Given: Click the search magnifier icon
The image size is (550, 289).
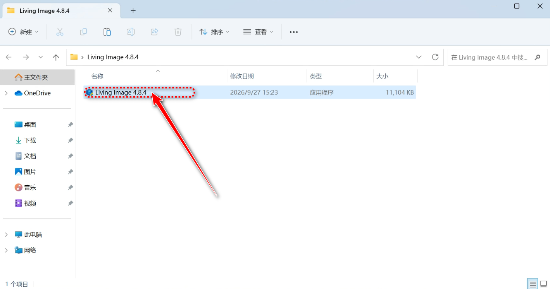Looking at the screenshot, I should click(x=538, y=57).
